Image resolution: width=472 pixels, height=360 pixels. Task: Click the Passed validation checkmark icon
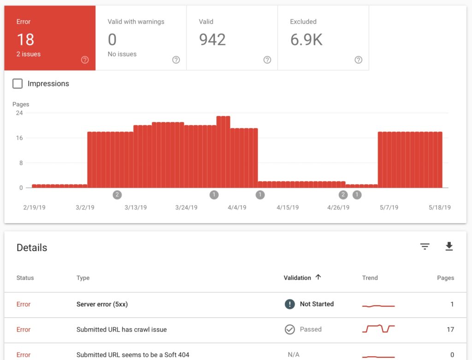(290, 329)
